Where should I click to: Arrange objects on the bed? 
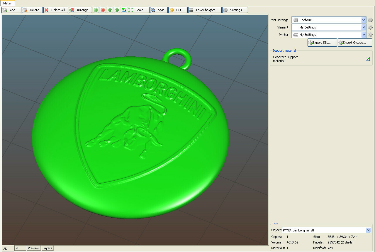80,10
